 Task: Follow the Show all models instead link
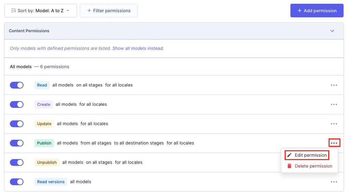[x=138, y=48]
